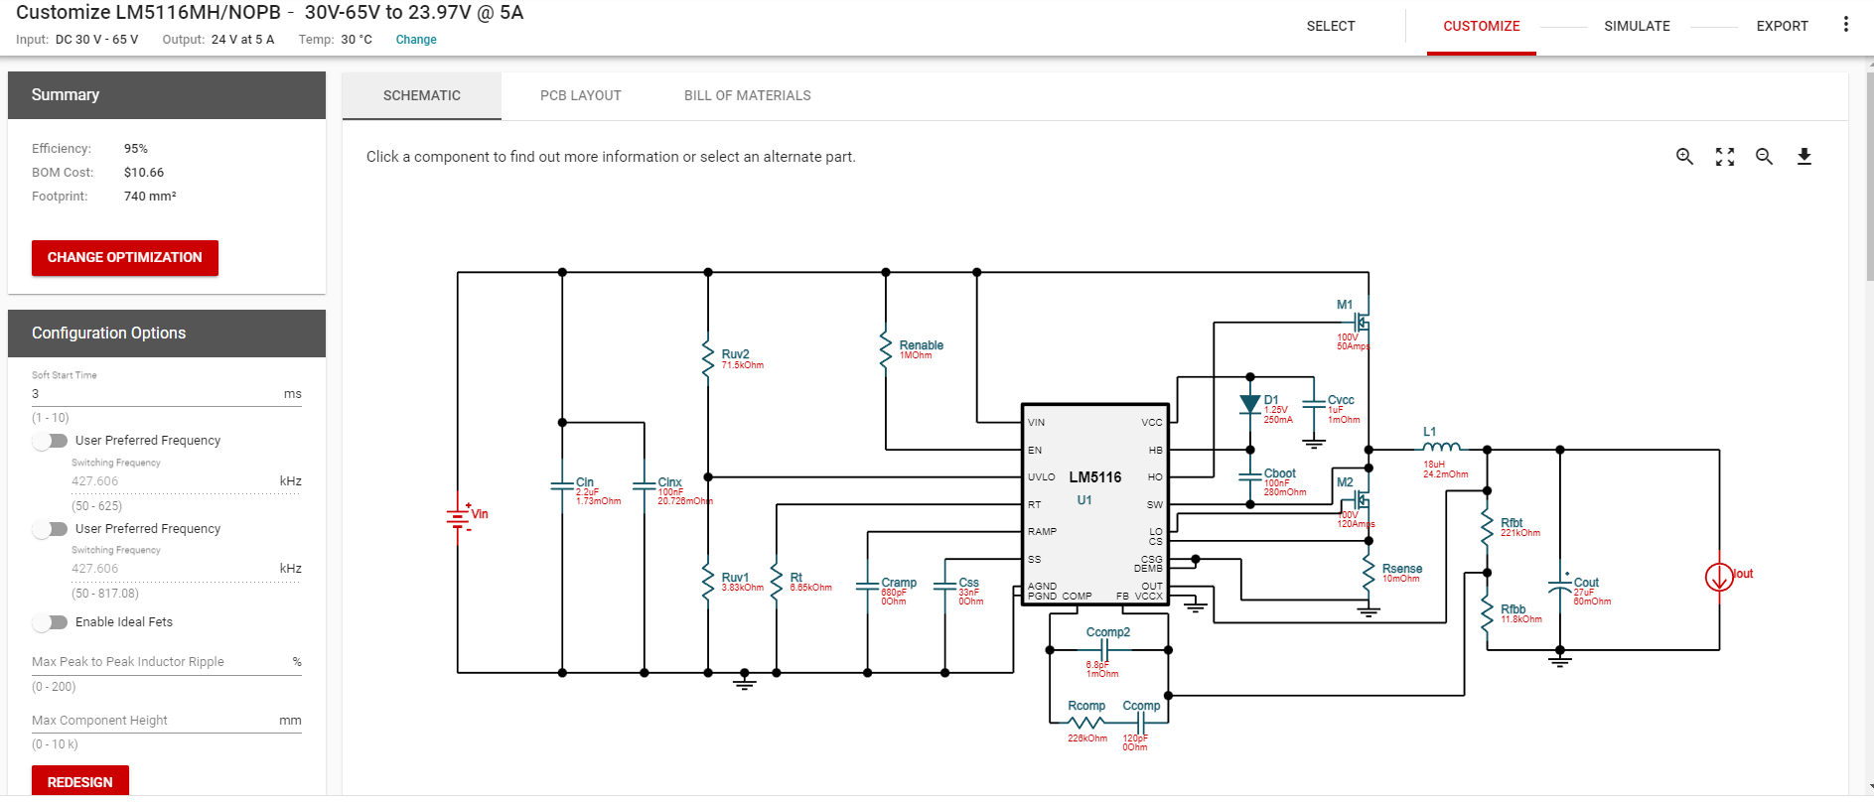Open the three-dot overflow menu
Image resolution: width=1874 pixels, height=804 pixels.
coord(1846,25)
